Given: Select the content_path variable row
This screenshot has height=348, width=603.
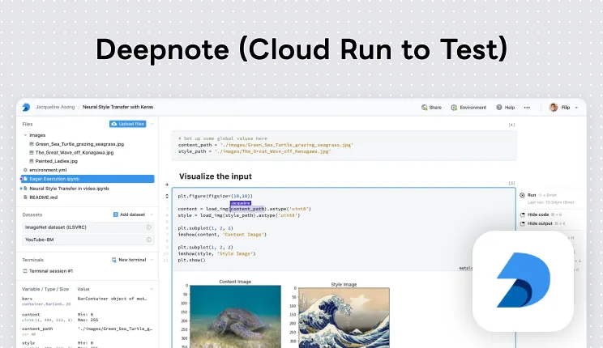Looking at the screenshot, I should point(88,331).
